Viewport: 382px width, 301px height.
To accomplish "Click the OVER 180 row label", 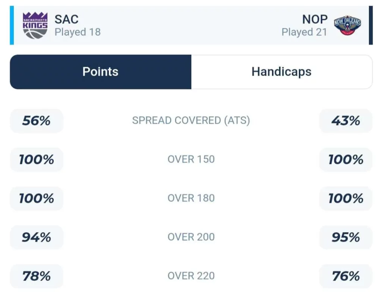I will pos(191,198).
